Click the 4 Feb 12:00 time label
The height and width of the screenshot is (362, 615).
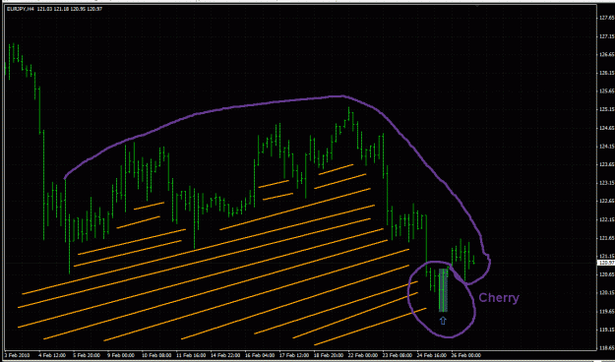[x=52, y=355]
